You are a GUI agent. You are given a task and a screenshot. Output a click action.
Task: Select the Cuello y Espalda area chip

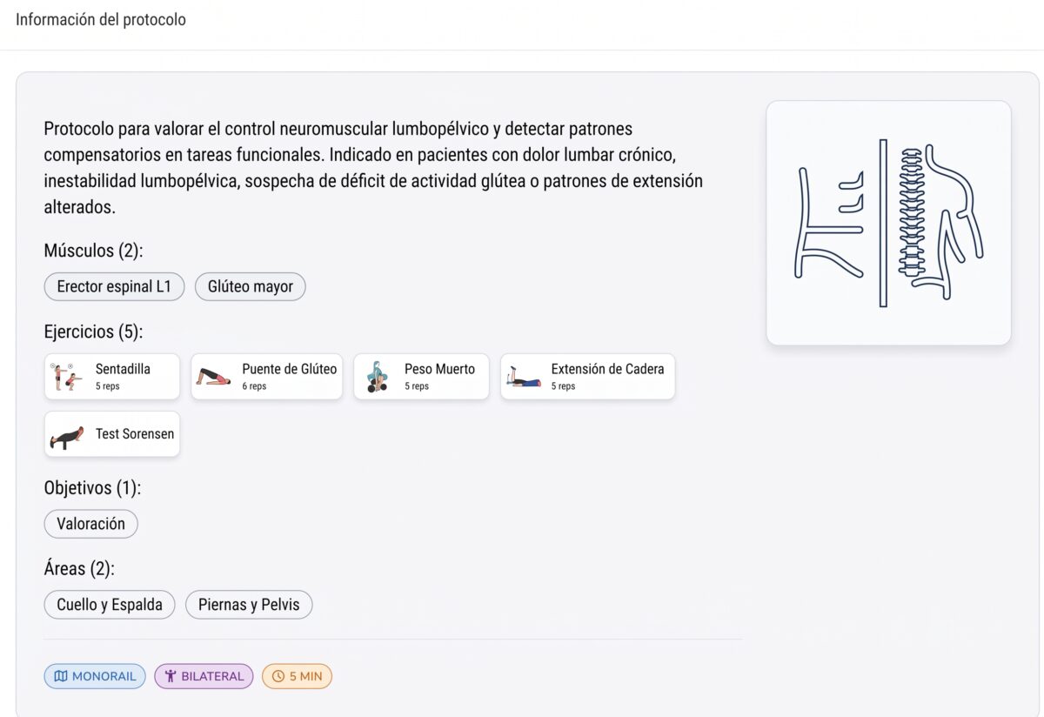pyautogui.click(x=110, y=605)
